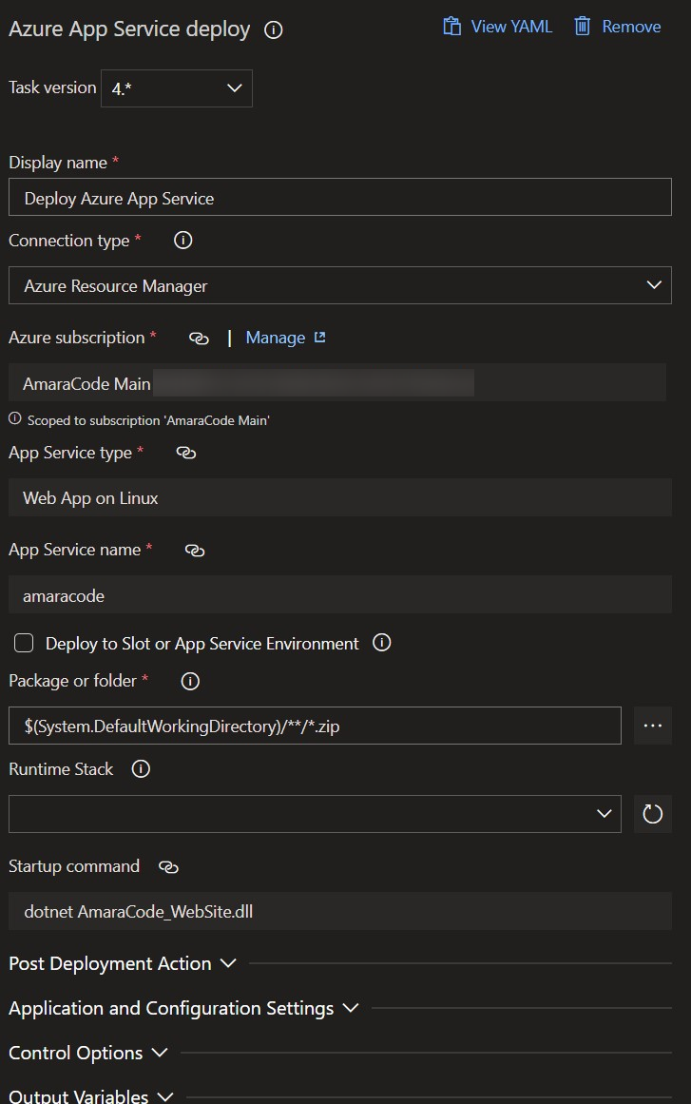Screen dimensions: 691x1104
Task: Refresh Runtime Stack list
Action: (653, 814)
